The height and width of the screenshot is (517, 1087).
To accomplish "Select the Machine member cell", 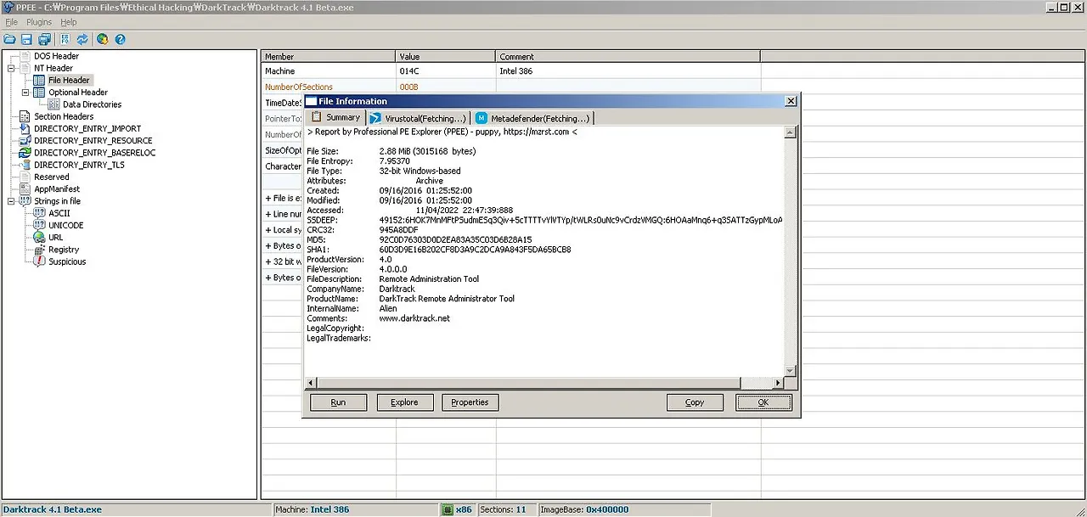I will click(x=328, y=71).
